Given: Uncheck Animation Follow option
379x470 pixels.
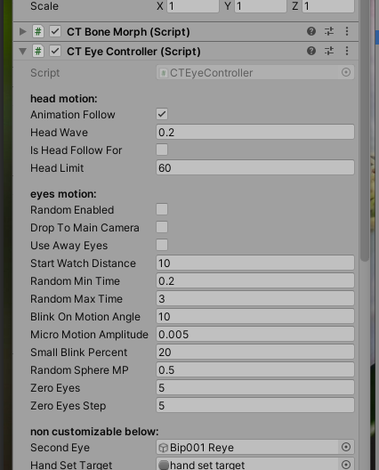Looking at the screenshot, I should pyautogui.click(x=162, y=114).
